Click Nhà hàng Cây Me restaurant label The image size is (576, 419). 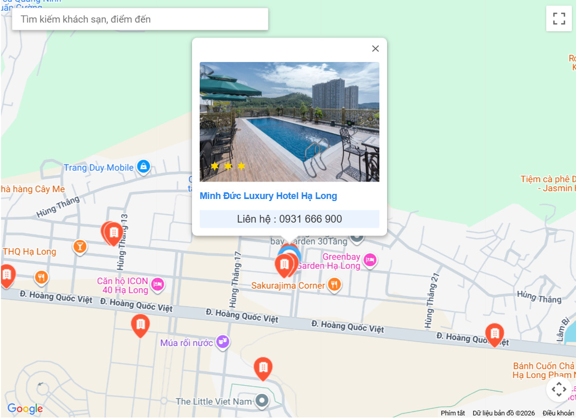[32, 189]
